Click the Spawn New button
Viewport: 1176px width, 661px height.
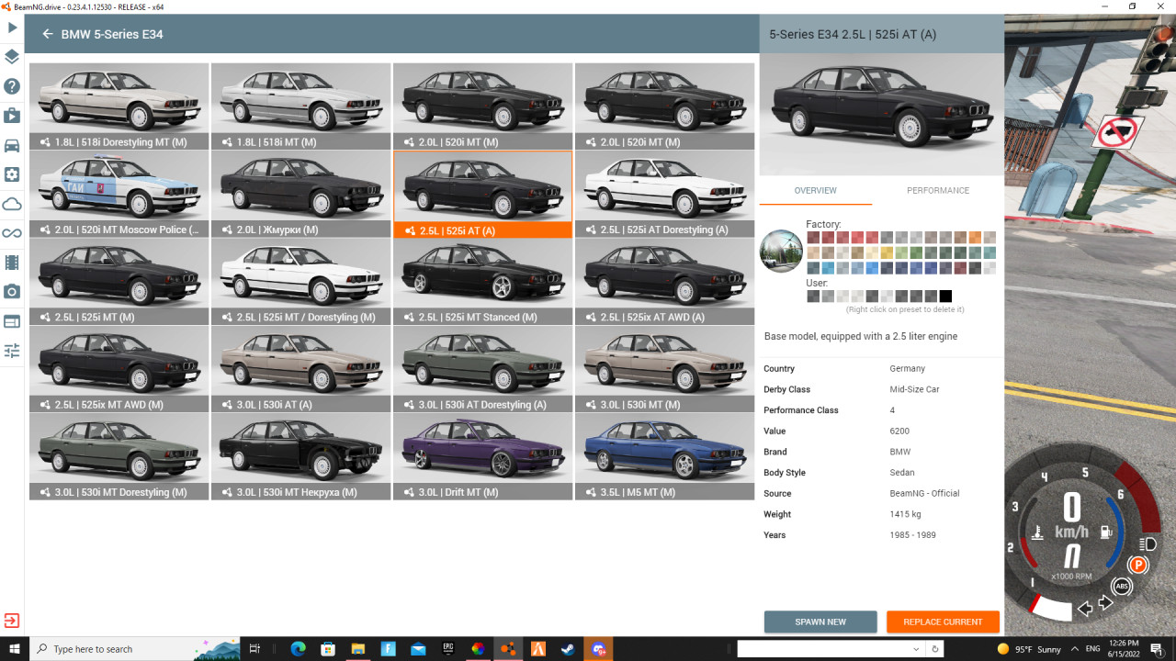click(x=820, y=622)
